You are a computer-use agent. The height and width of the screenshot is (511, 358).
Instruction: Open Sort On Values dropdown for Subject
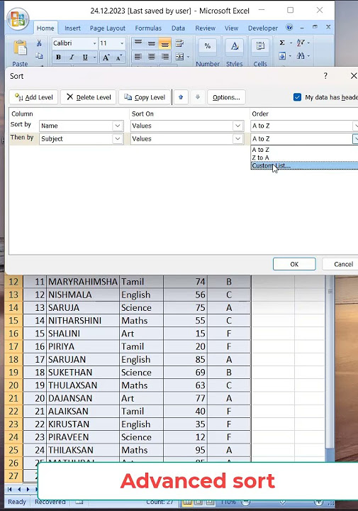coord(238,139)
